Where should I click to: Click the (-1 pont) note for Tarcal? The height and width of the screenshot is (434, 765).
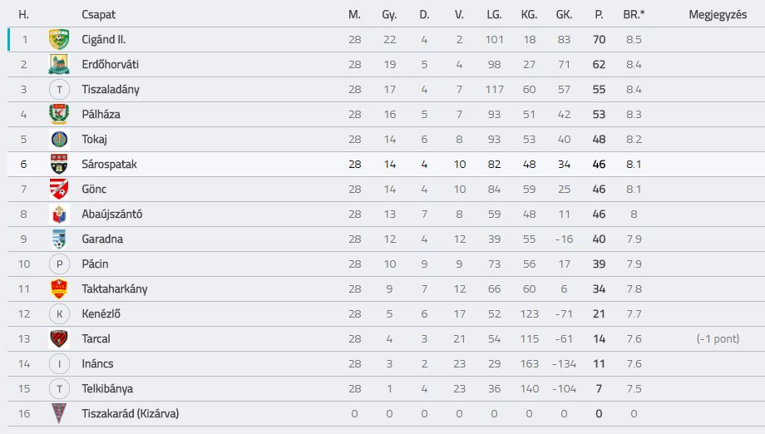point(718,338)
